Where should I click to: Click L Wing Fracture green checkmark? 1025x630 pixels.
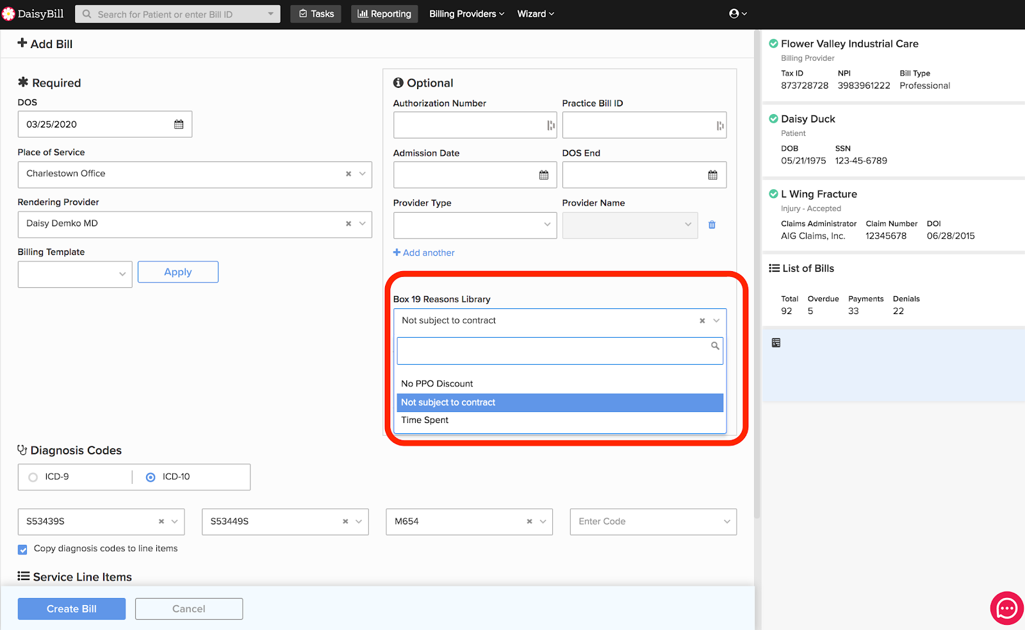[x=773, y=194]
